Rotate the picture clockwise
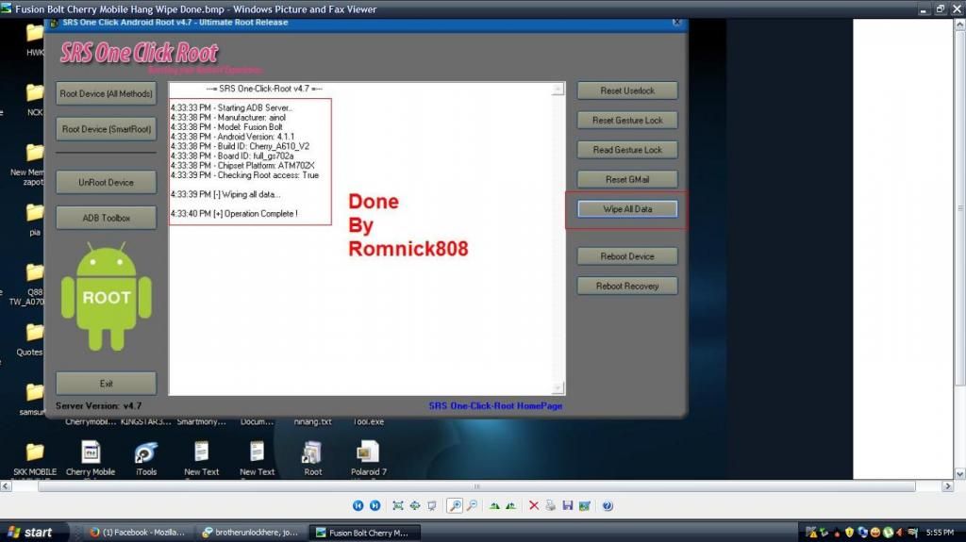The width and height of the screenshot is (966, 542). click(x=494, y=506)
